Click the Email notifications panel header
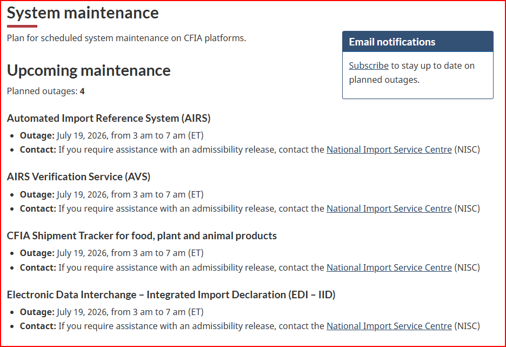The image size is (506, 347). point(417,42)
